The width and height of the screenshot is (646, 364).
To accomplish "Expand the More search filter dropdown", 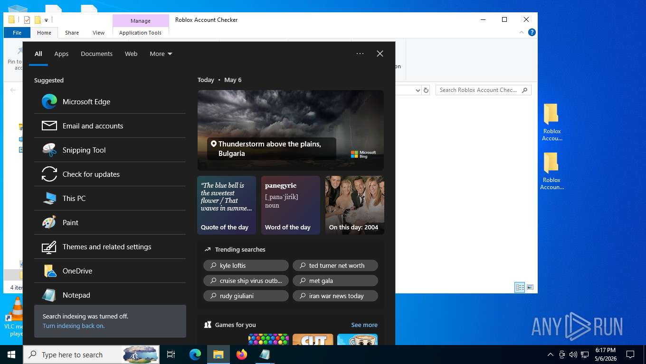I will click(x=161, y=54).
